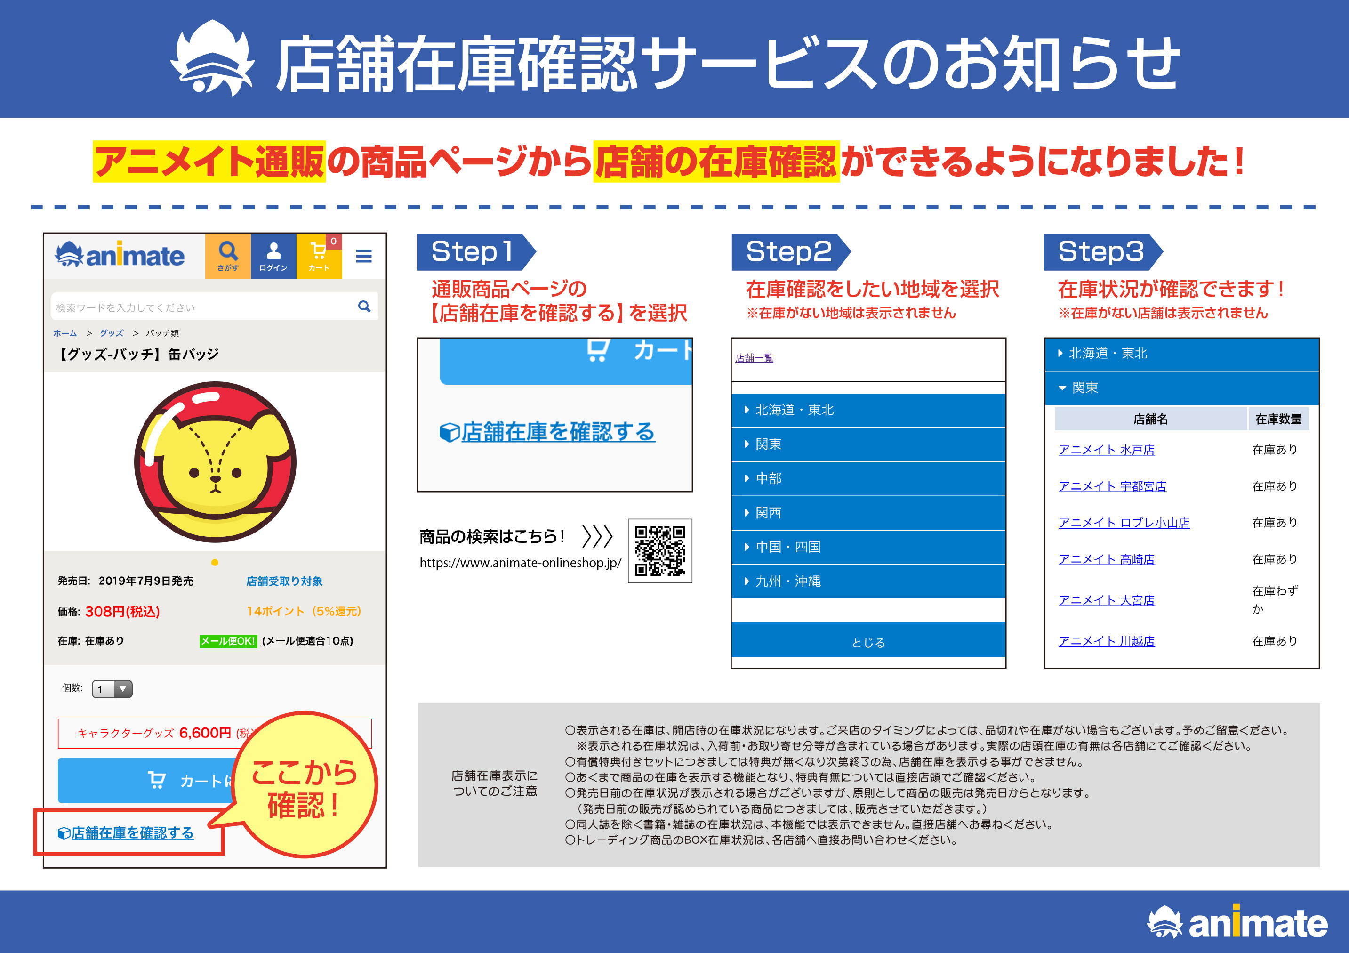Screen dimensions: 1349x953
Task: Click the 店舗受取り対象 text
Action: [x=284, y=581]
